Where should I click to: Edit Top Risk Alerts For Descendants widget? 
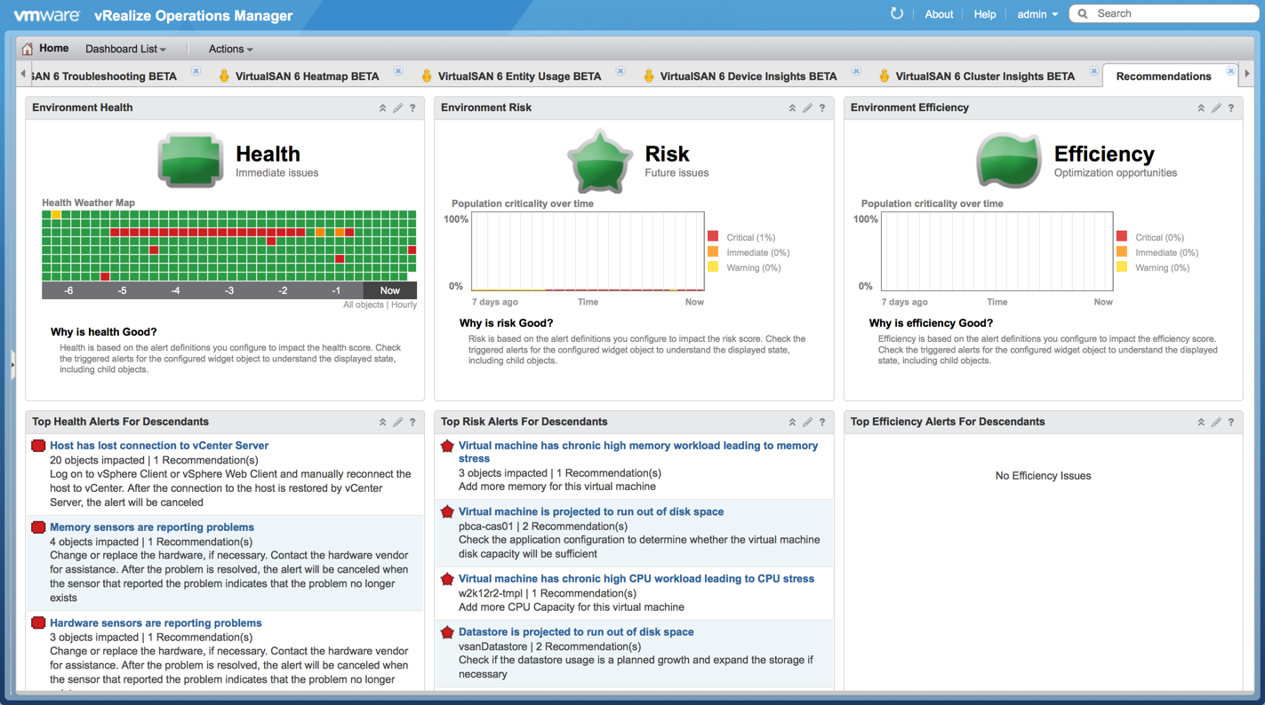coord(807,423)
